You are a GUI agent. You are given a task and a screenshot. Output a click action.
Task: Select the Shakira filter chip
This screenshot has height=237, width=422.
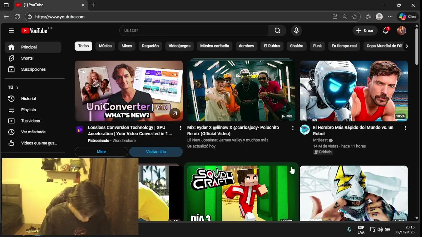tap(297, 46)
